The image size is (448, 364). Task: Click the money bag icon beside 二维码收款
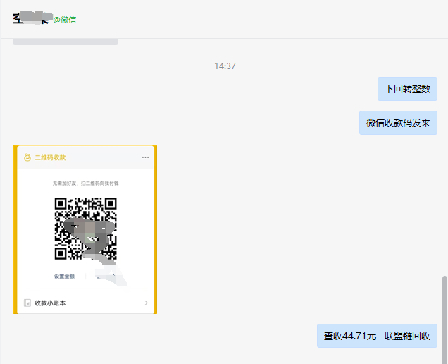27,157
